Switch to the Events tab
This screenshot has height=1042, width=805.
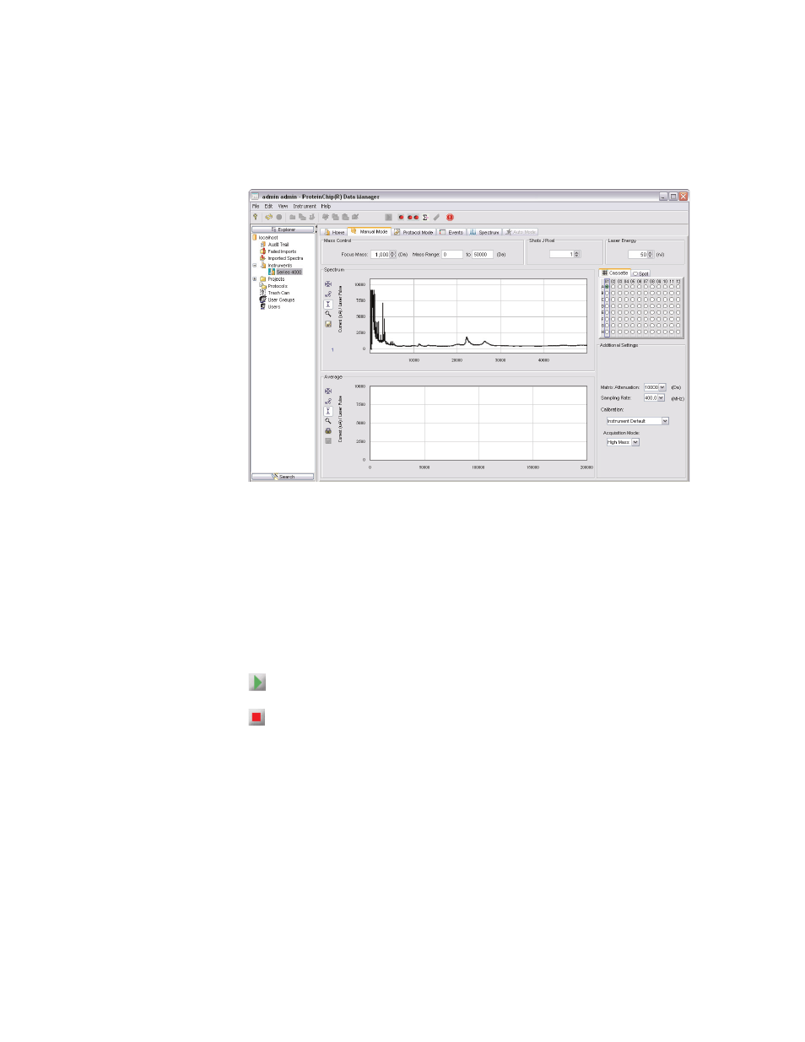(452, 232)
